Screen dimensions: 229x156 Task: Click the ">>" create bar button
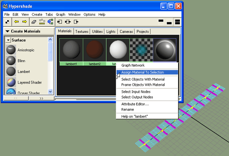(42, 98)
